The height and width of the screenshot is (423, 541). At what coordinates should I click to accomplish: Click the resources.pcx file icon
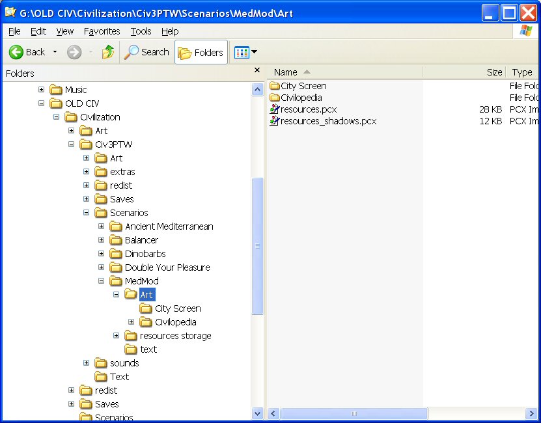[275, 109]
